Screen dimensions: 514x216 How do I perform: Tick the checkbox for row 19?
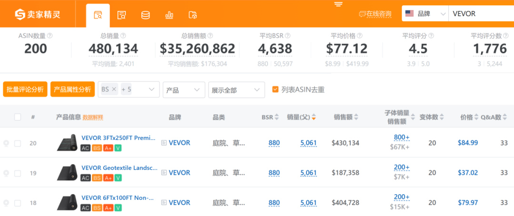[x=18, y=173]
